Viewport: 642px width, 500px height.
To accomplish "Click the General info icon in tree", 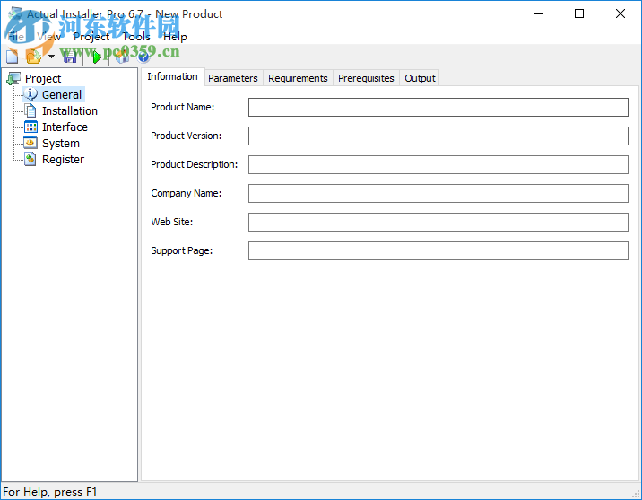I will (30, 94).
